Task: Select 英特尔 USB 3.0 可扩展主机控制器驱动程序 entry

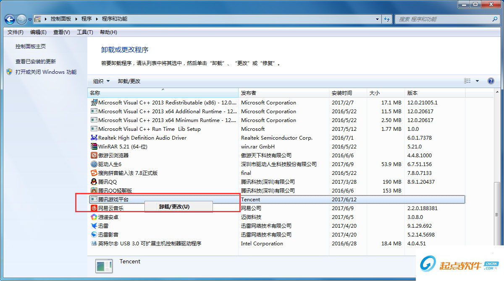Action: [x=150, y=243]
